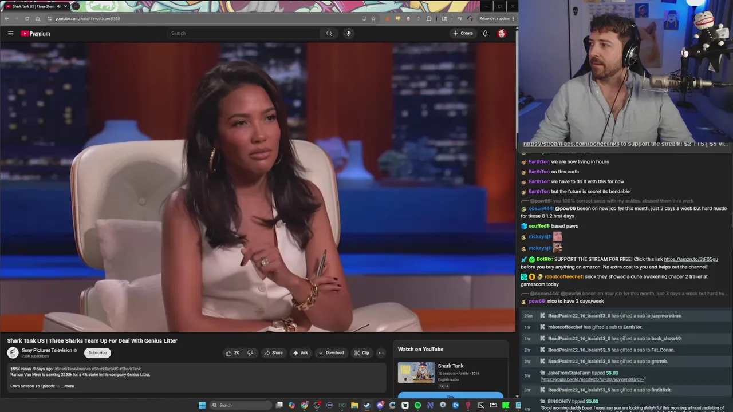Click the video title text
Image resolution: width=733 pixels, height=412 pixels.
click(92, 340)
